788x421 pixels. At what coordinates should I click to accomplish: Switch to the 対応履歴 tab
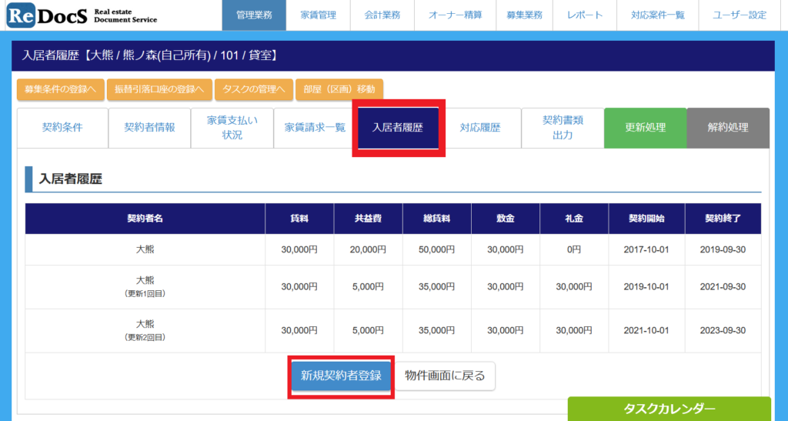(480, 128)
